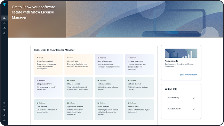Open User overview card

pyautogui.click(x=48, y=110)
